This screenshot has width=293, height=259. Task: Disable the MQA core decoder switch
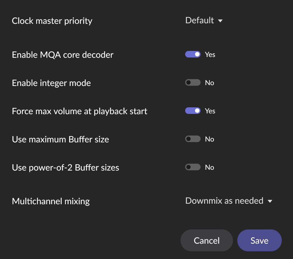(x=193, y=54)
